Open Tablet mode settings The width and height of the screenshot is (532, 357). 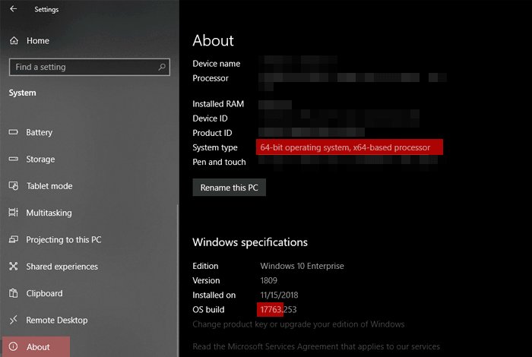(49, 186)
